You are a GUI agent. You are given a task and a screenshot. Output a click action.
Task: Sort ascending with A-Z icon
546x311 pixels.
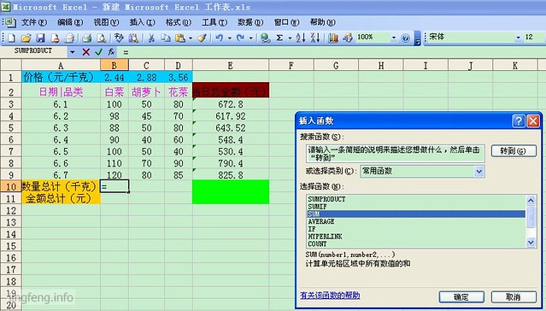point(301,38)
